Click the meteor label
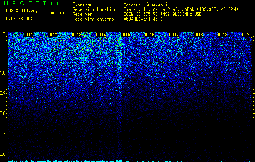Image resolution: width=255 pixels, height=162 pixels. click(58, 13)
